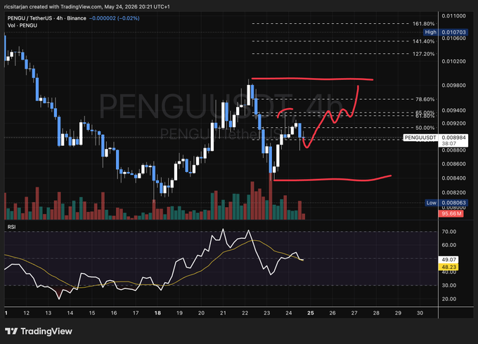Click date 18 on the time axis
This screenshot has height=344, width=478.
pos(157,313)
